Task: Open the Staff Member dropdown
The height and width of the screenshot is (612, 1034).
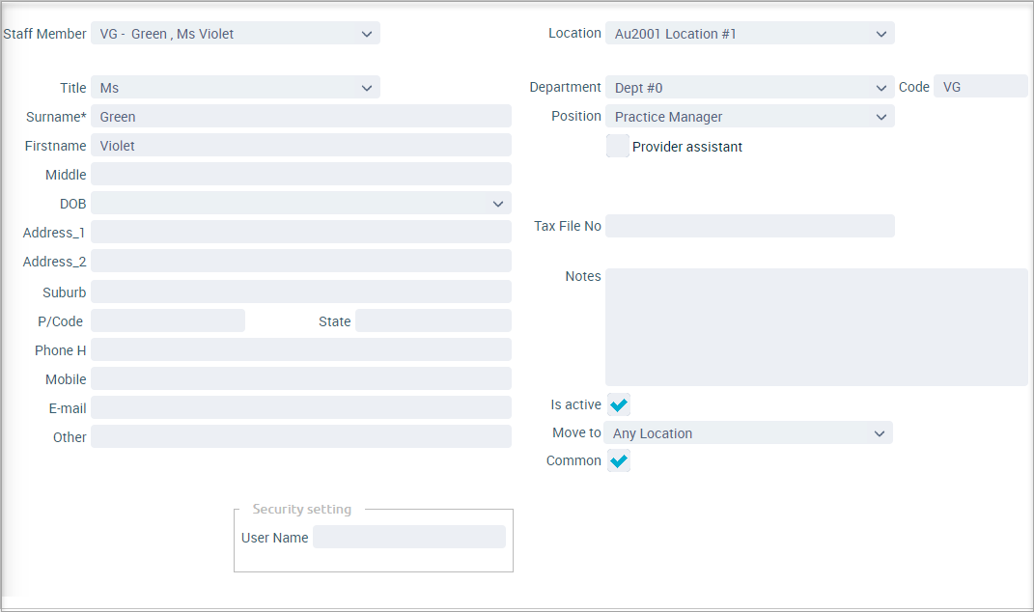Action: pyautogui.click(x=236, y=34)
